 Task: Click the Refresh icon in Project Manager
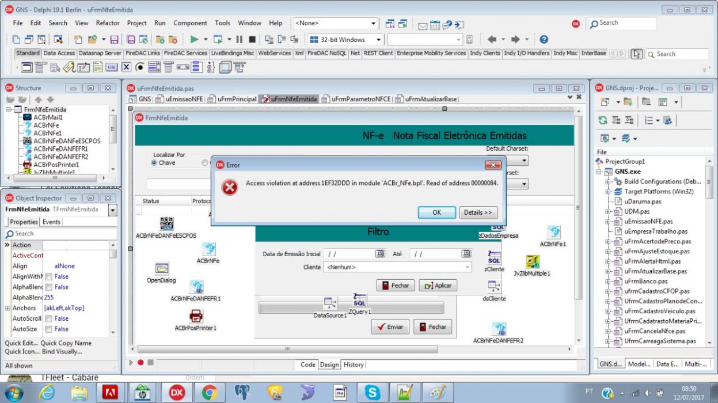click(602, 120)
